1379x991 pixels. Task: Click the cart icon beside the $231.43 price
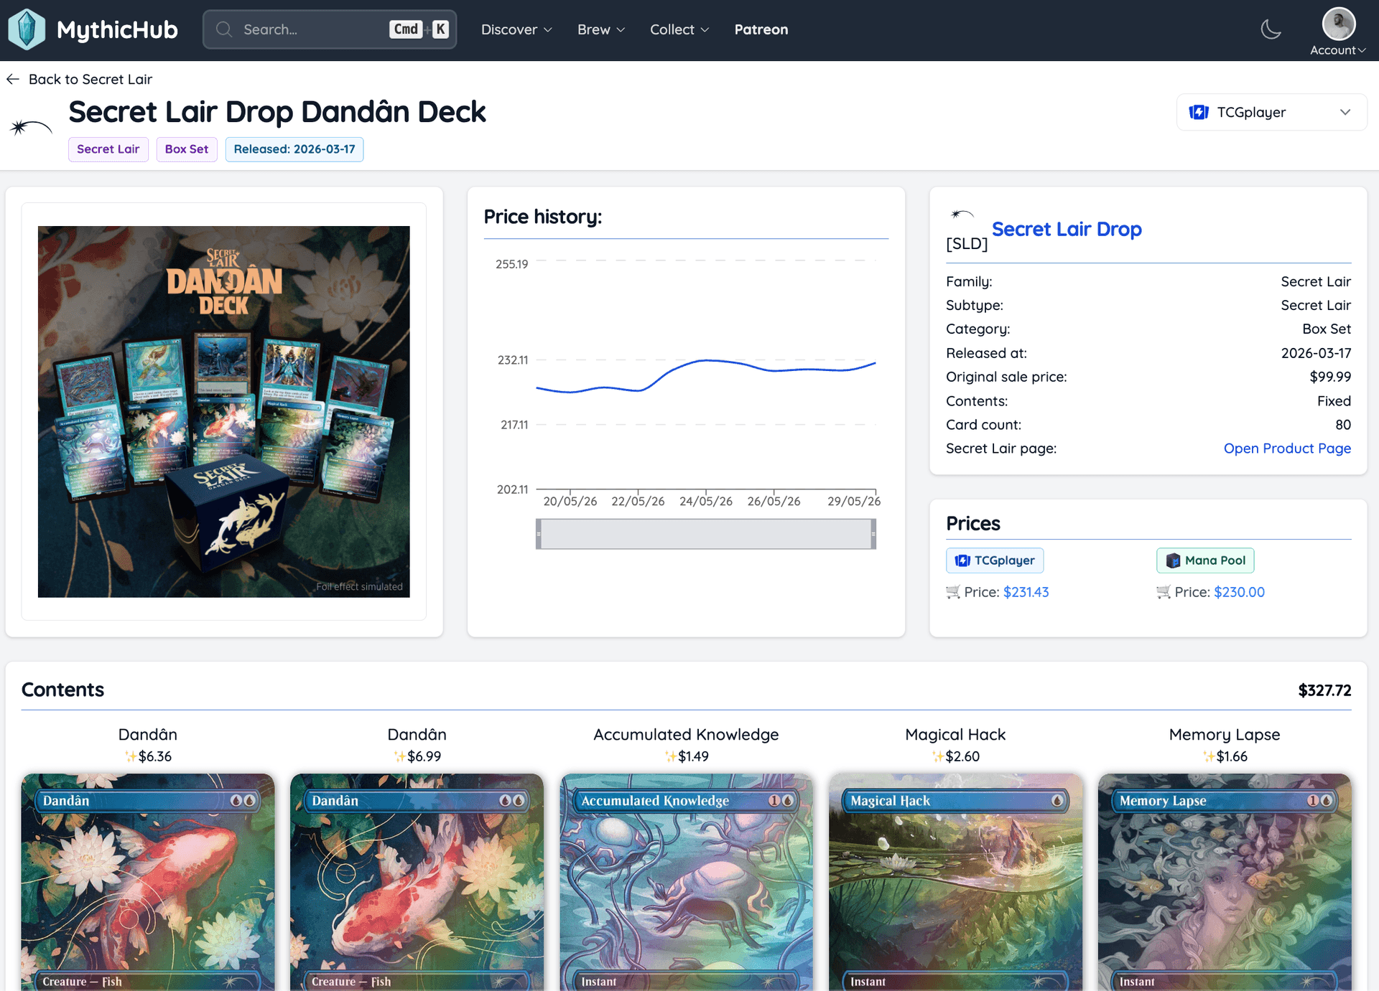(x=953, y=592)
